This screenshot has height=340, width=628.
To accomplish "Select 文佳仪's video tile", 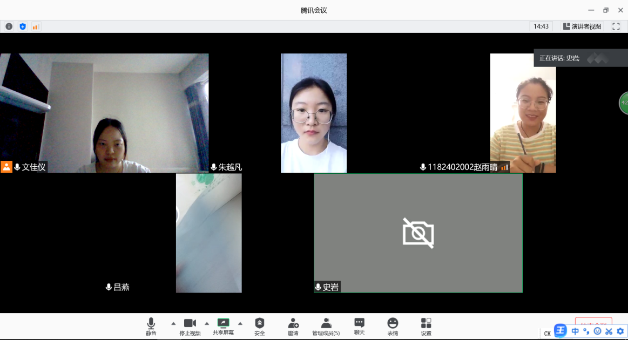I will coord(104,113).
